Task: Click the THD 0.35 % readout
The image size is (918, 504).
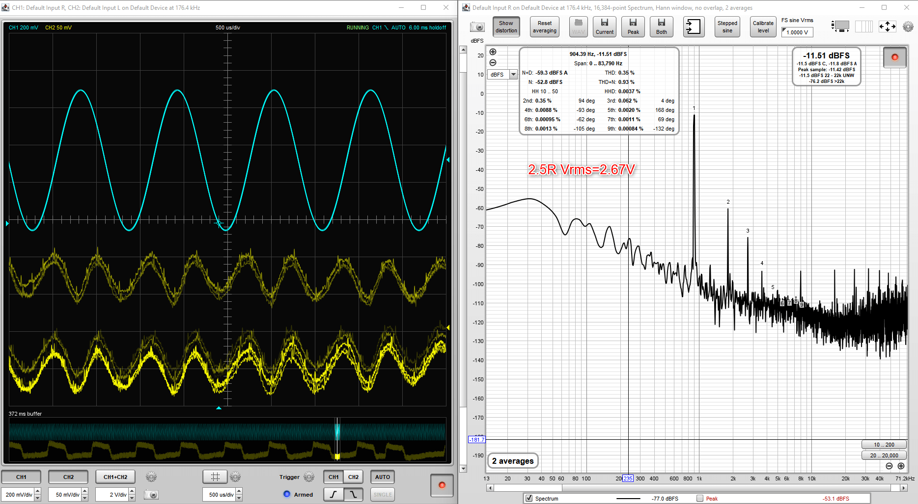Action: [x=619, y=73]
